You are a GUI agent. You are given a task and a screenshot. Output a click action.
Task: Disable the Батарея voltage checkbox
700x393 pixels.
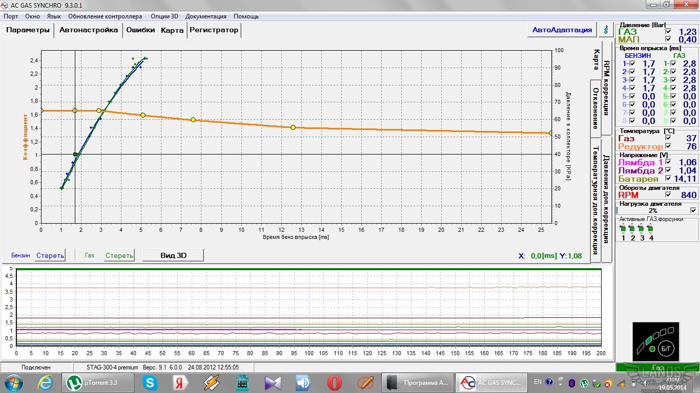coord(668,179)
